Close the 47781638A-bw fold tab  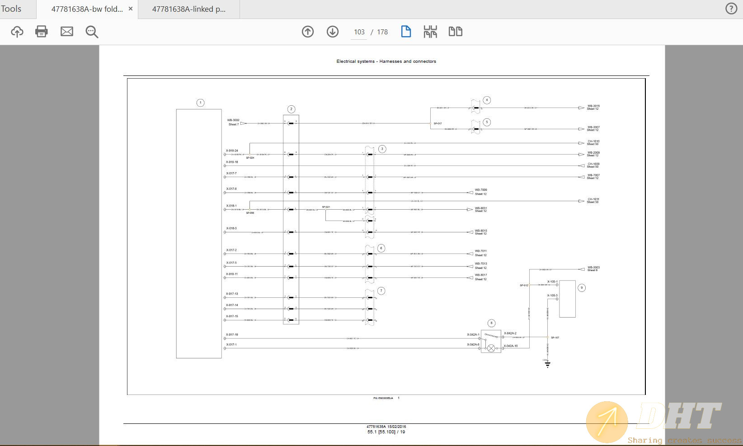click(131, 9)
